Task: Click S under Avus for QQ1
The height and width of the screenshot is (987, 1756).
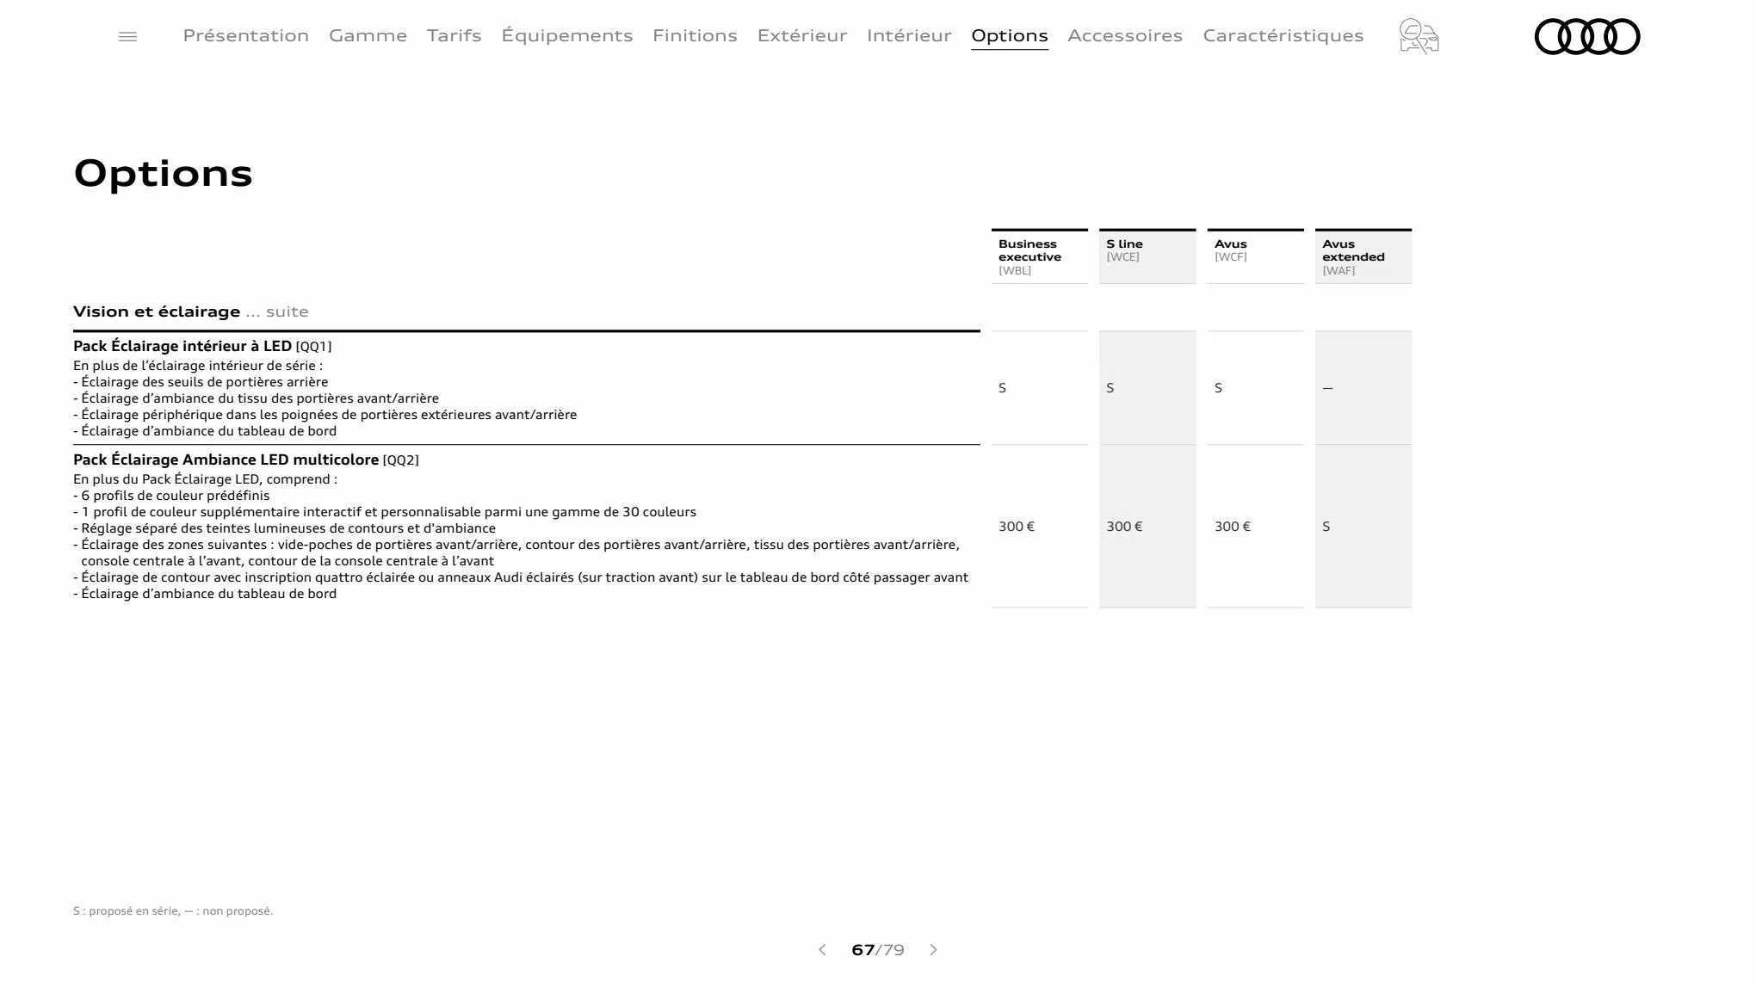Action: (1218, 388)
